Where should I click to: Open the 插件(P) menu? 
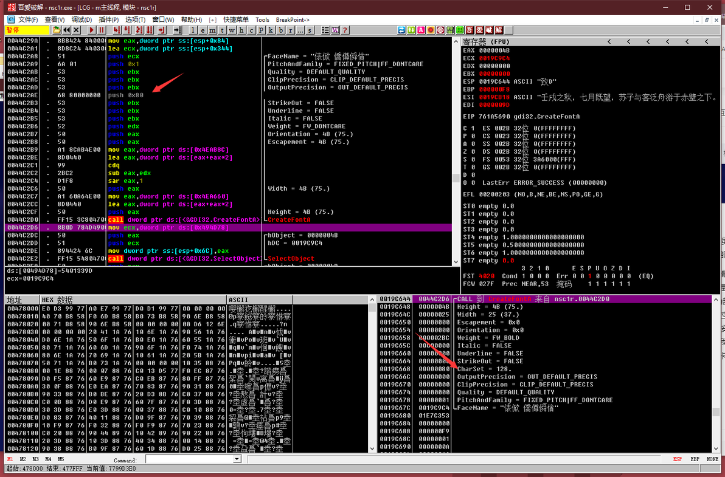point(109,20)
